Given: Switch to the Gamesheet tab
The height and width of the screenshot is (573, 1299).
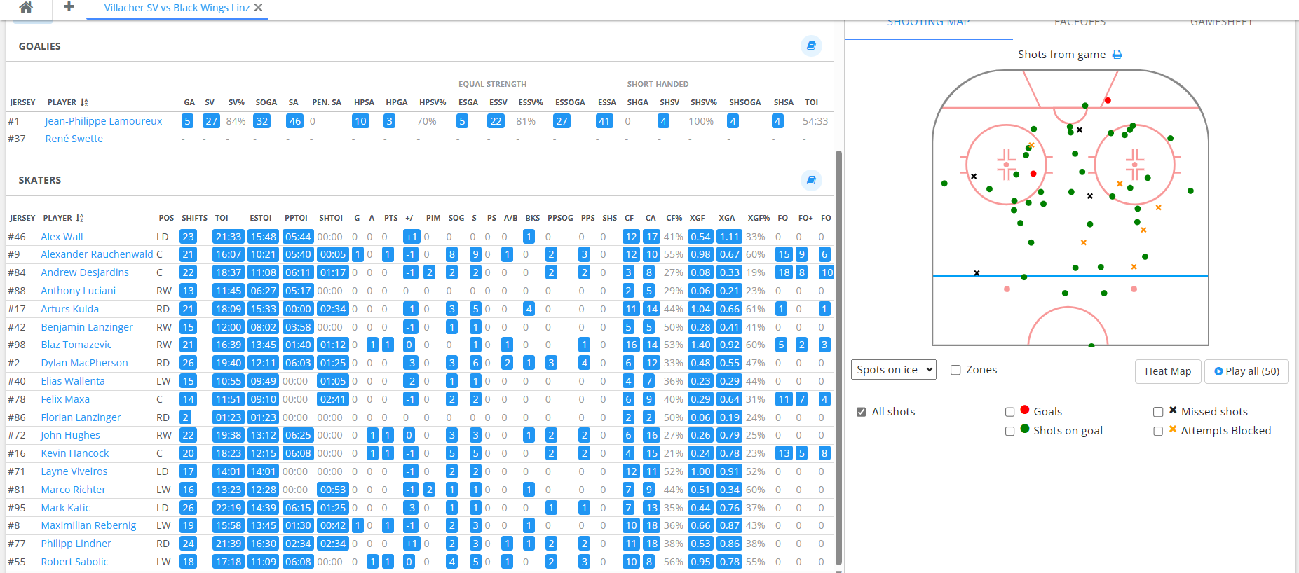Looking at the screenshot, I should (x=1221, y=24).
